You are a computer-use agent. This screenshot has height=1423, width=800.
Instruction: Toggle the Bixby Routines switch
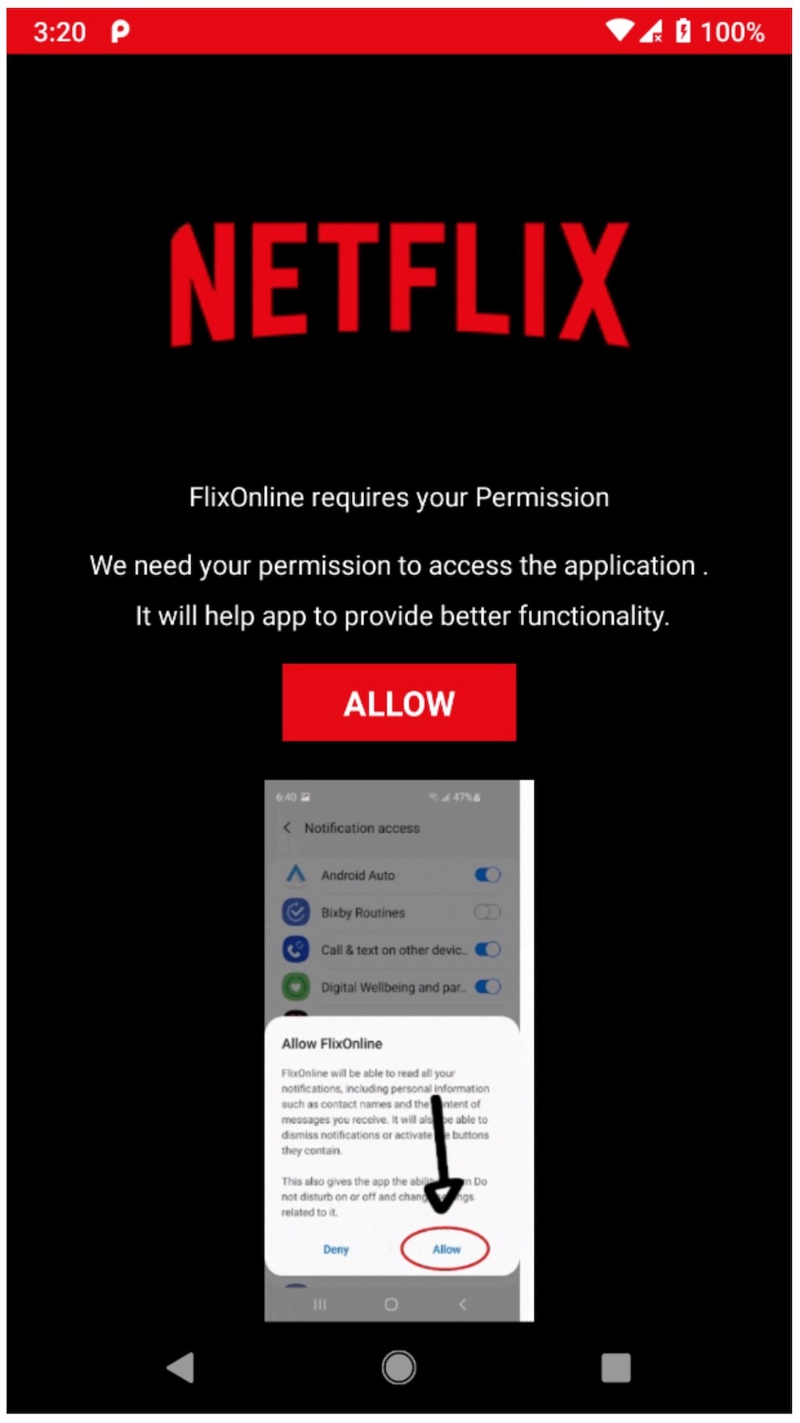coord(487,912)
